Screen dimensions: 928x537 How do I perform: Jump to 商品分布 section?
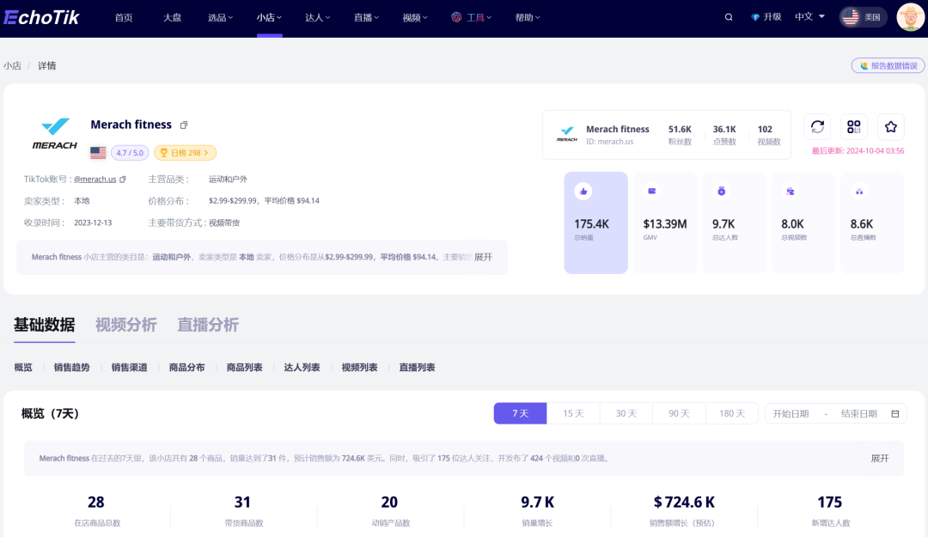point(186,368)
